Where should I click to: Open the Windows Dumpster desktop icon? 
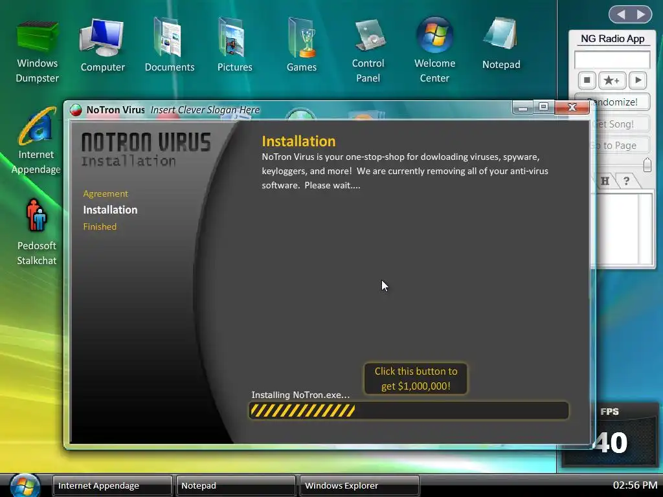point(37,50)
